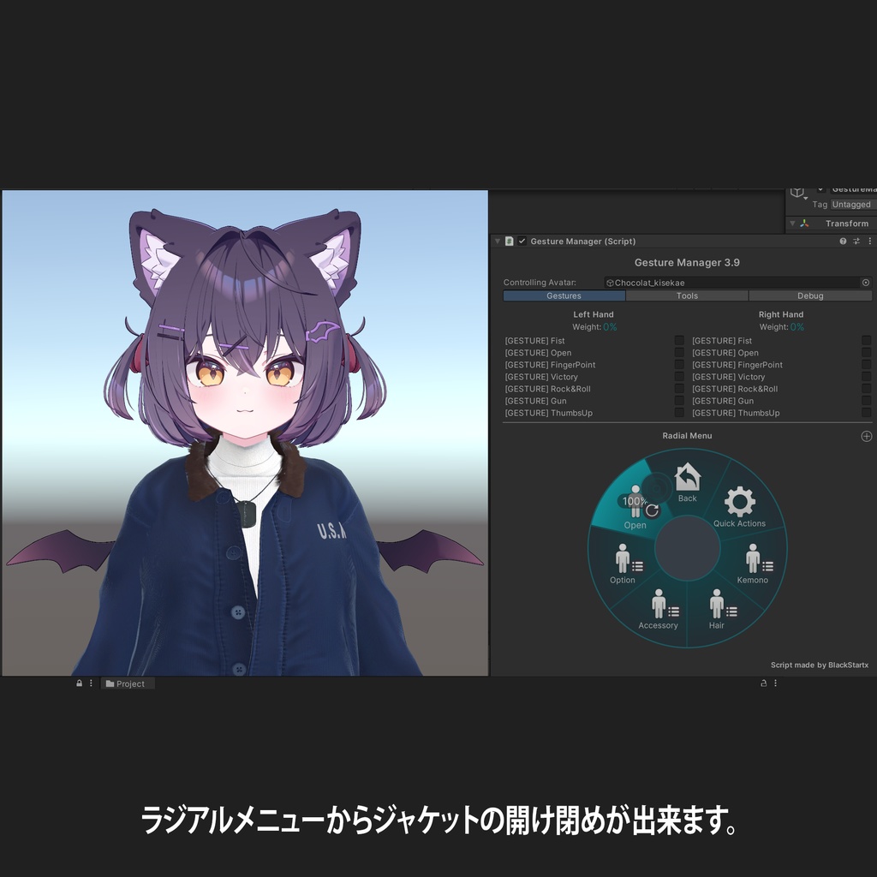Viewport: 877px width, 877px height.
Task: Collapse the Gesture Manager (Script) component
Action: click(x=497, y=242)
